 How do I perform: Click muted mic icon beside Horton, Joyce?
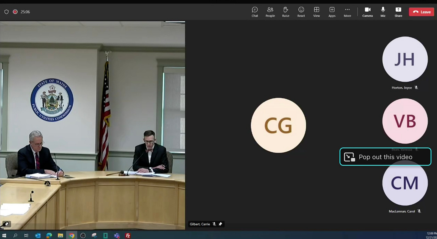tap(416, 88)
